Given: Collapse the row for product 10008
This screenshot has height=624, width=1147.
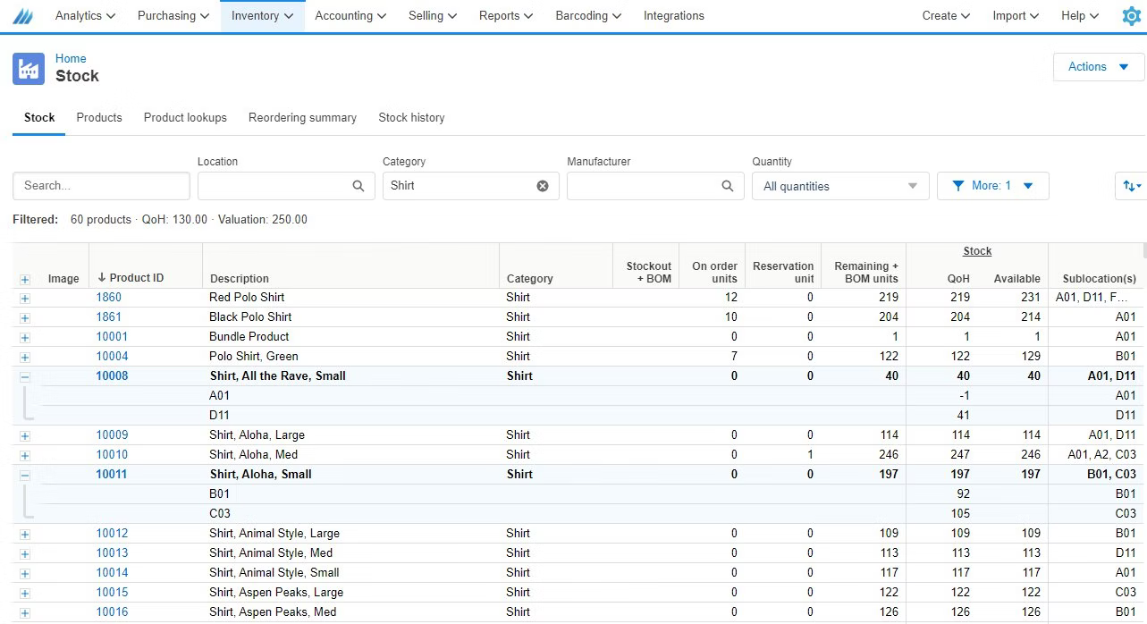Looking at the screenshot, I should (24, 376).
